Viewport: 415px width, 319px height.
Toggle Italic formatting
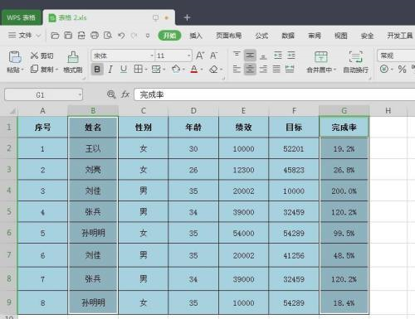110,69
